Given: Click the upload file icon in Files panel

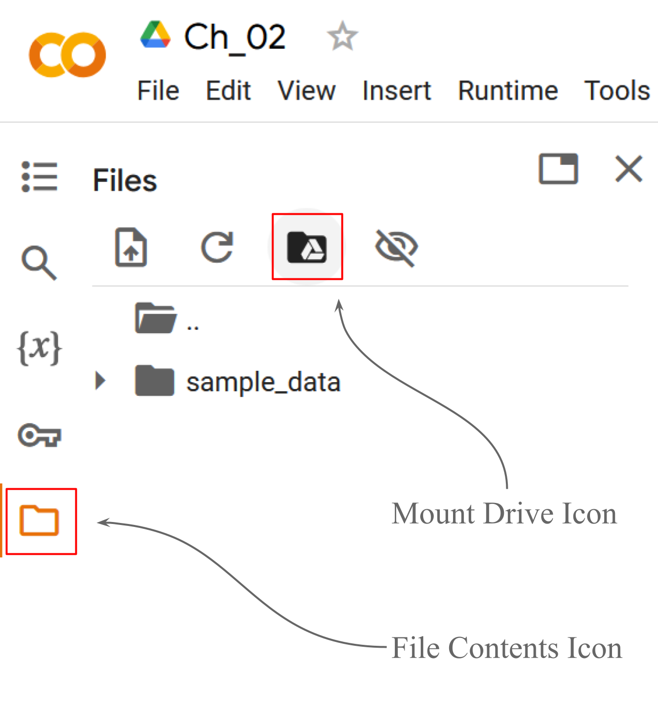Looking at the screenshot, I should (x=131, y=248).
